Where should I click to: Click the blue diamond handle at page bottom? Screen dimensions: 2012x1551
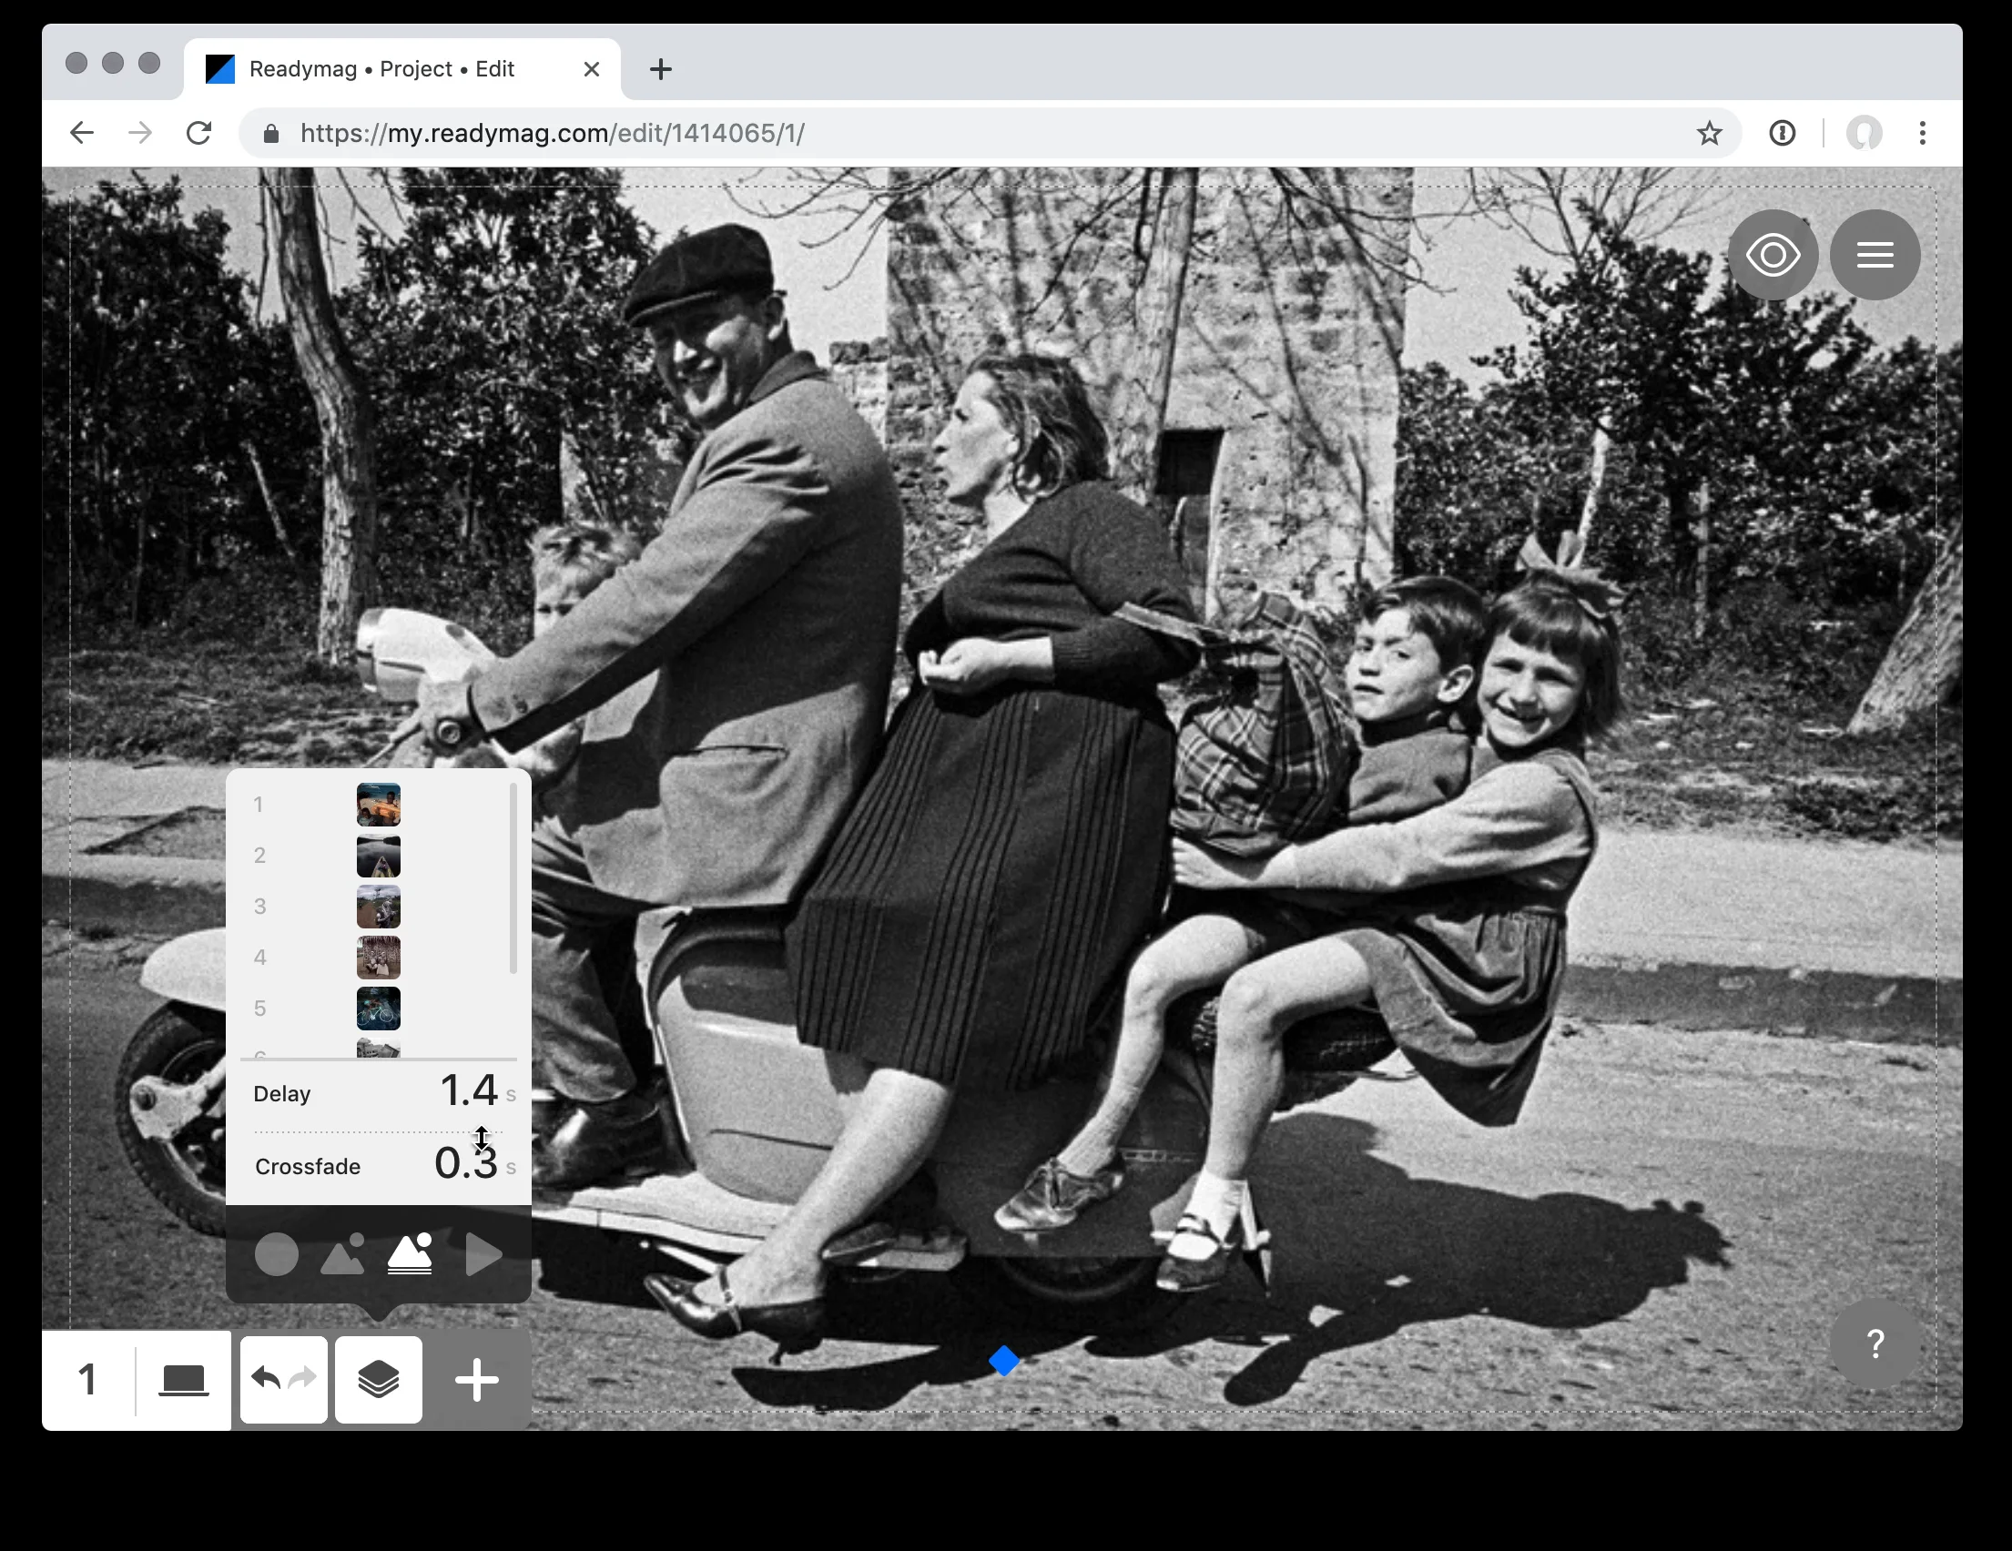[x=1004, y=1361]
